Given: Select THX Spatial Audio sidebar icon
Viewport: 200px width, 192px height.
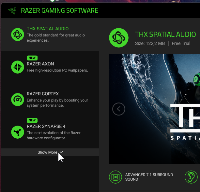Looking at the screenshot, I should (18, 34).
